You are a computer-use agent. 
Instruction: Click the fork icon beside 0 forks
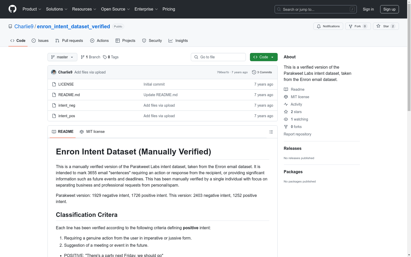(x=286, y=127)
